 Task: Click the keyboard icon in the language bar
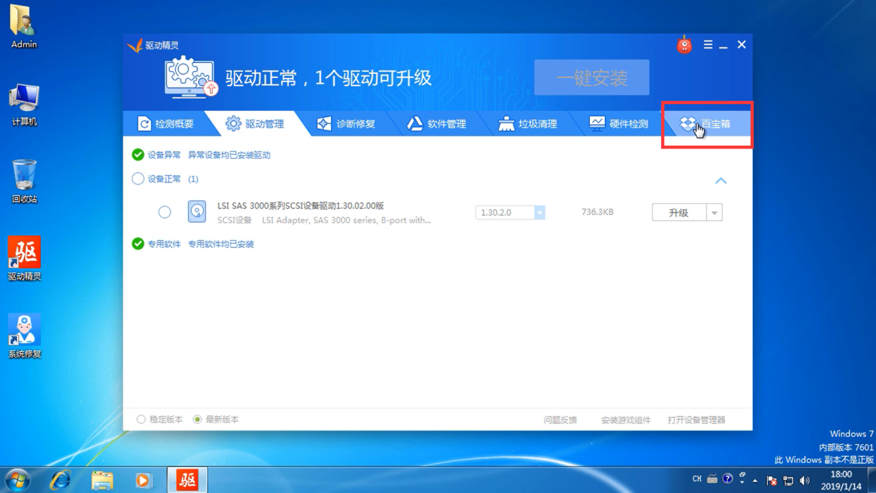[712, 479]
